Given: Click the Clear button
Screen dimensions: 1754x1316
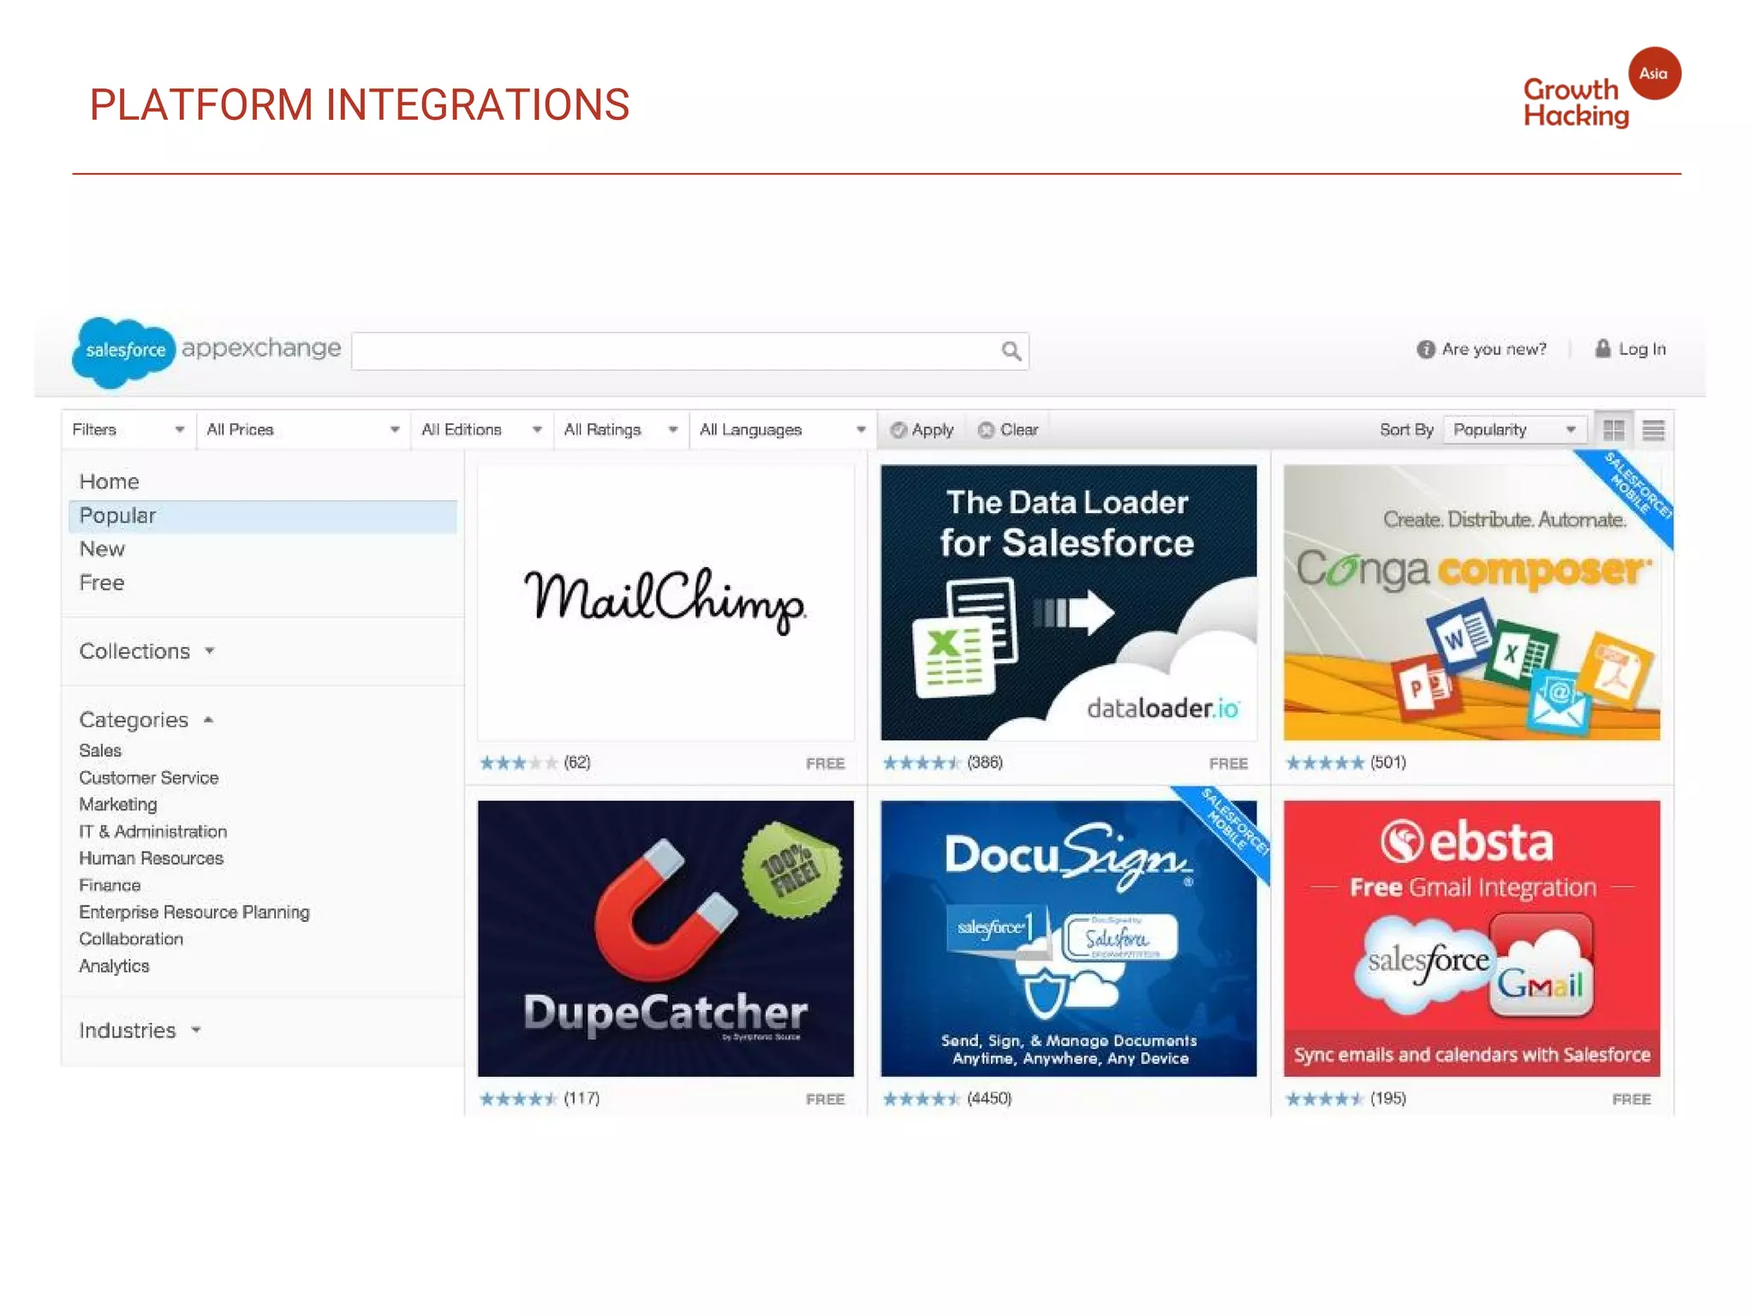Looking at the screenshot, I should click(x=1008, y=430).
